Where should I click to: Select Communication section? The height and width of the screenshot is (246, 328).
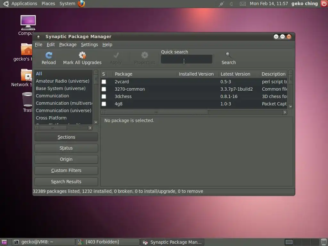pos(63,96)
